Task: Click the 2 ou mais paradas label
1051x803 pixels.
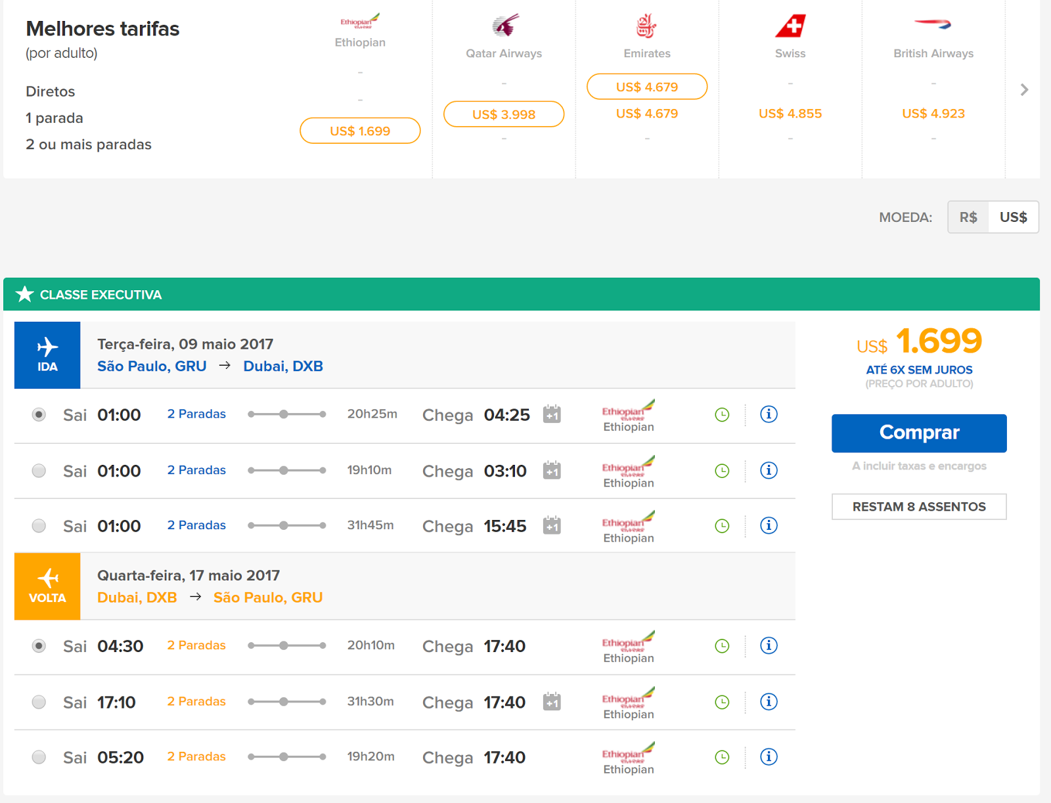Action: point(89,144)
